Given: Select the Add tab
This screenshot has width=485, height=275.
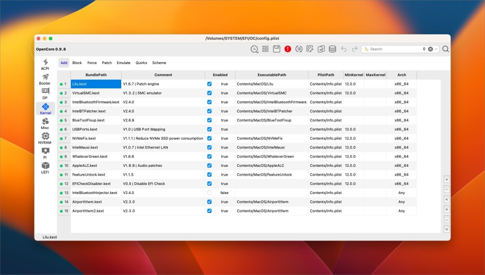Looking at the screenshot, I should pyautogui.click(x=64, y=63).
